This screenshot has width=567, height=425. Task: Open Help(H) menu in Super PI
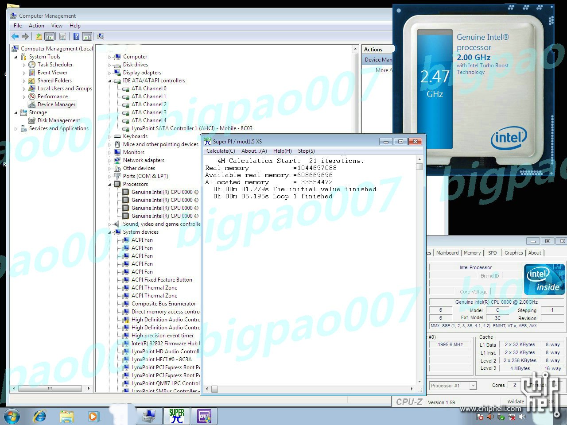(x=283, y=151)
